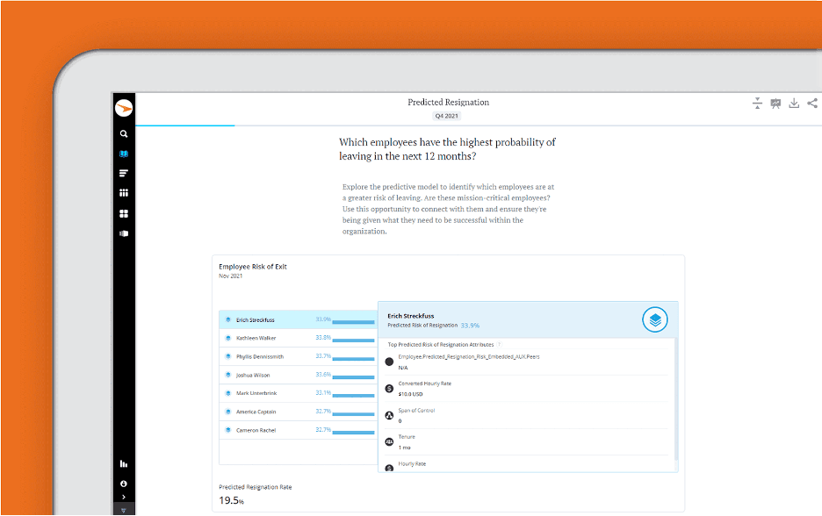822x516 pixels.
Task: Click the collapse vertical arrows icon
Action: tap(757, 104)
